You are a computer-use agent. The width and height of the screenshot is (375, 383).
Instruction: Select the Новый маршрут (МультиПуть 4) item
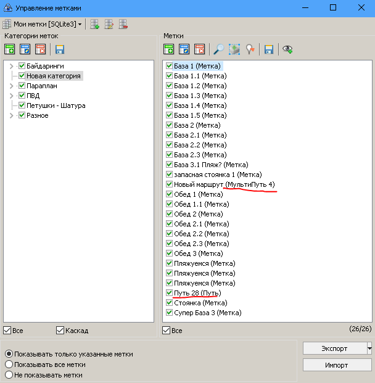pyautogui.click(x=225, y=184)
